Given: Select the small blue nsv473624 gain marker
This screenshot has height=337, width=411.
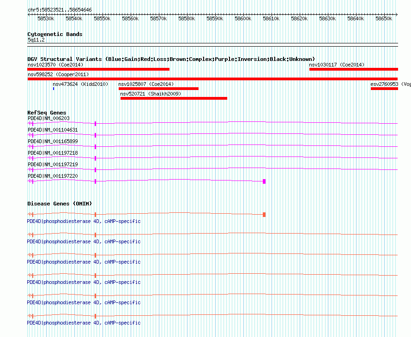Looking at the screenshot, I should [x=54, y=89].
